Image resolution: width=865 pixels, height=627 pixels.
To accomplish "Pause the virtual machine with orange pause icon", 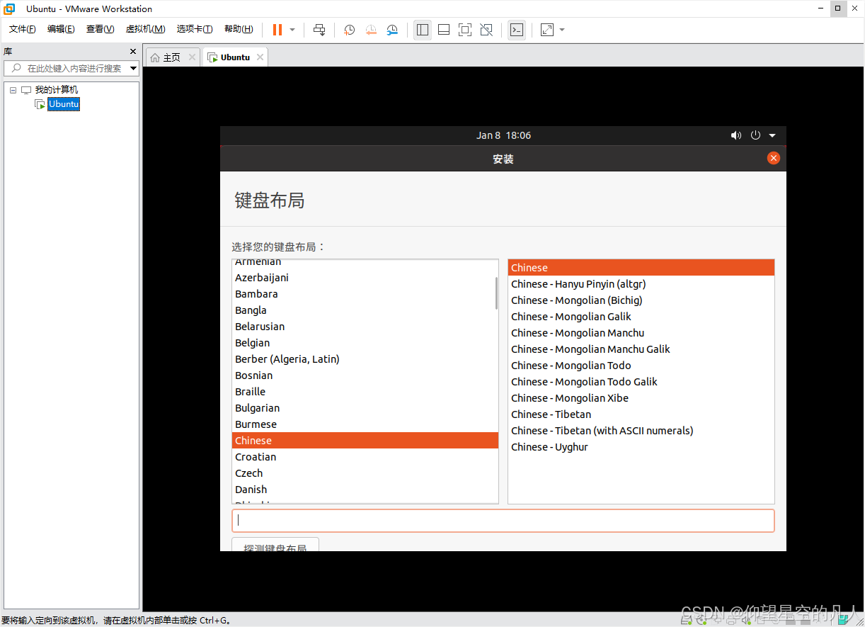I will (x=277, y=30).
